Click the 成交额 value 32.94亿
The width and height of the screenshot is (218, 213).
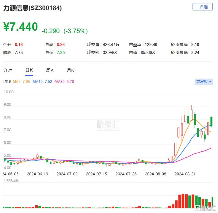pos(111,53)
